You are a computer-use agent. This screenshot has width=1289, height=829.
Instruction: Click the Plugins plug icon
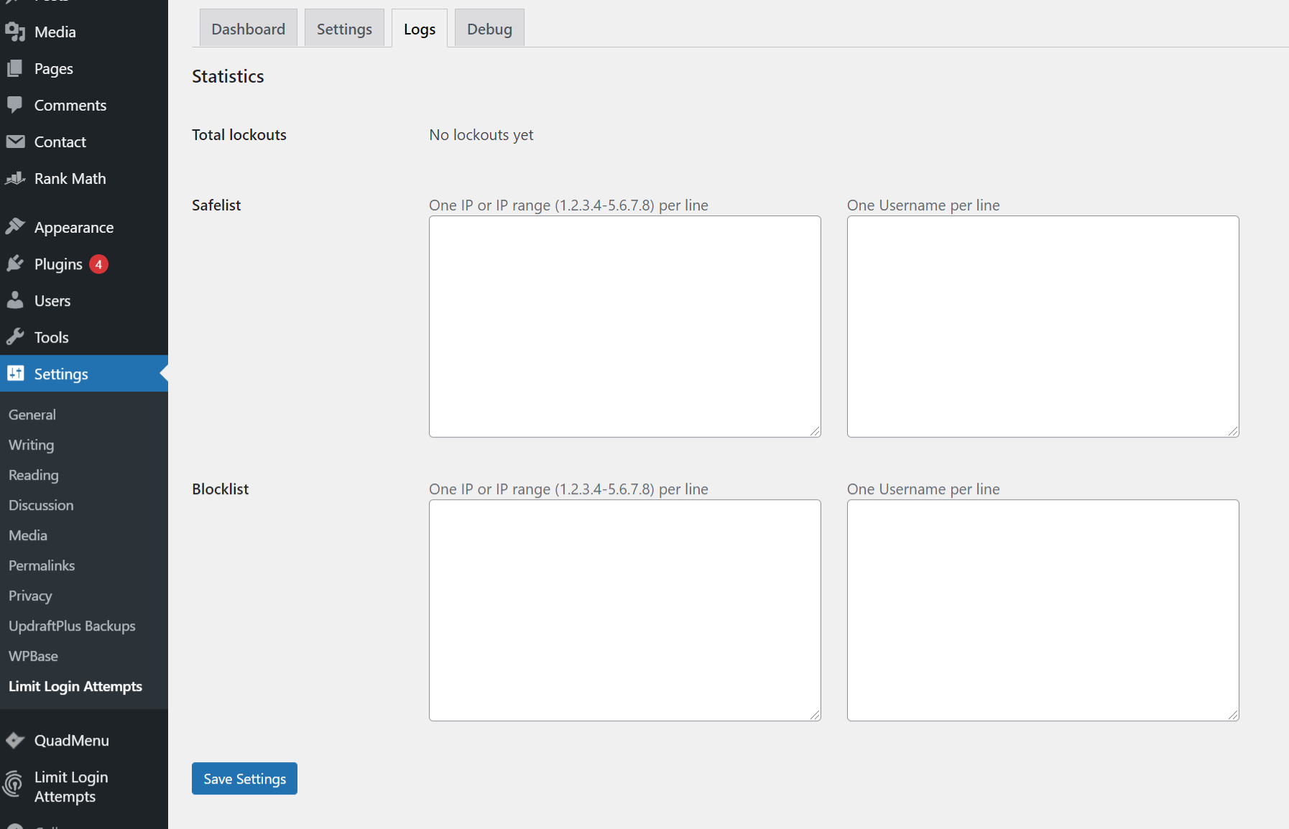[16, 264]
